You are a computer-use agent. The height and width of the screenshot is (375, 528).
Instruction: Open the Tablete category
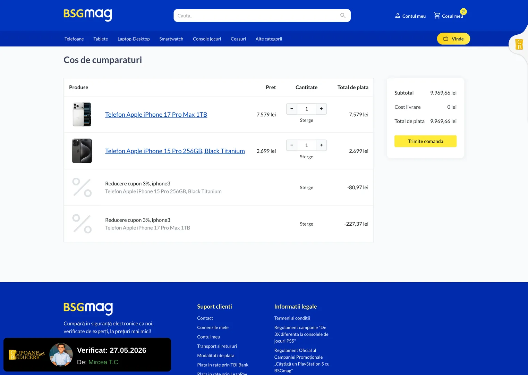click(x=101, y=39)
